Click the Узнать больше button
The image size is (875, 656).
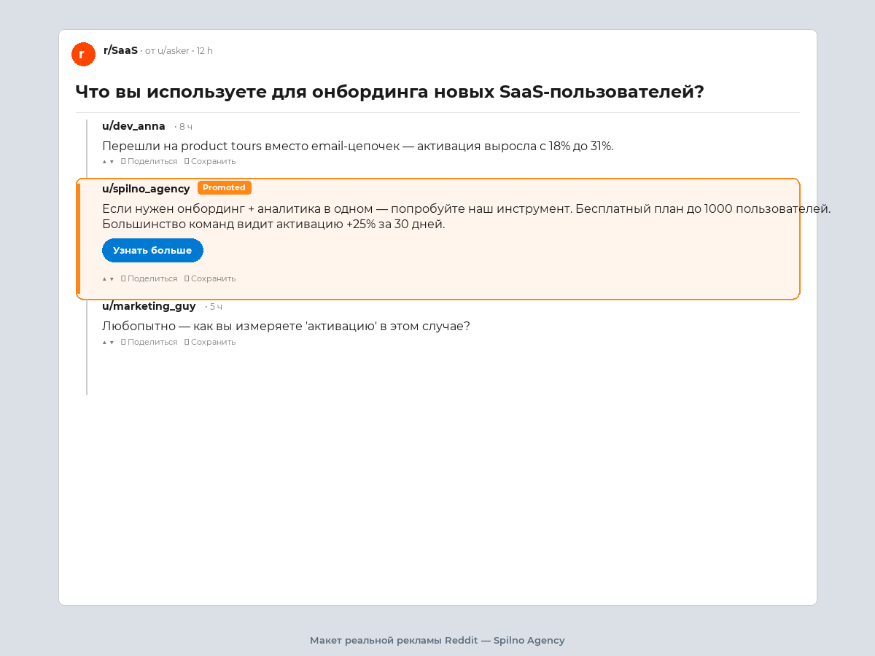[152, 250]
